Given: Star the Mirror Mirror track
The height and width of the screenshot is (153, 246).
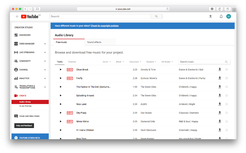Looking at the screenshot, I should (x=226, y=121).
